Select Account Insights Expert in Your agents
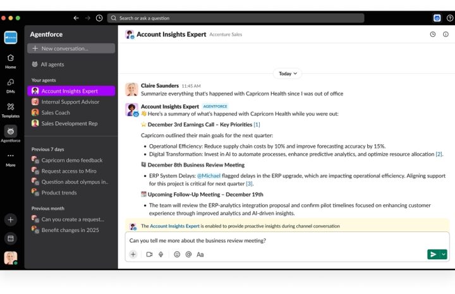The width and height of the screenshot is (455, 294). click(x=71, y=91)
